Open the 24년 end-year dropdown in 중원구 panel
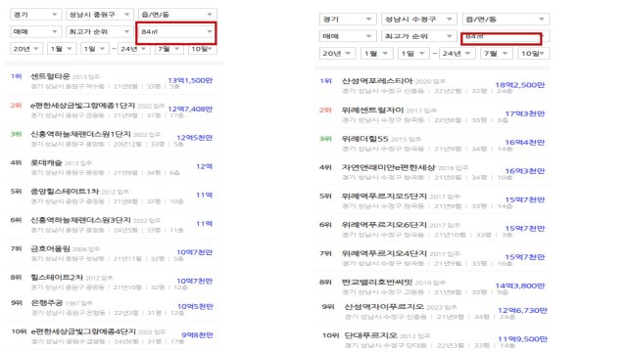Viewport: 627px width, 352px height. tap(133, 49)
